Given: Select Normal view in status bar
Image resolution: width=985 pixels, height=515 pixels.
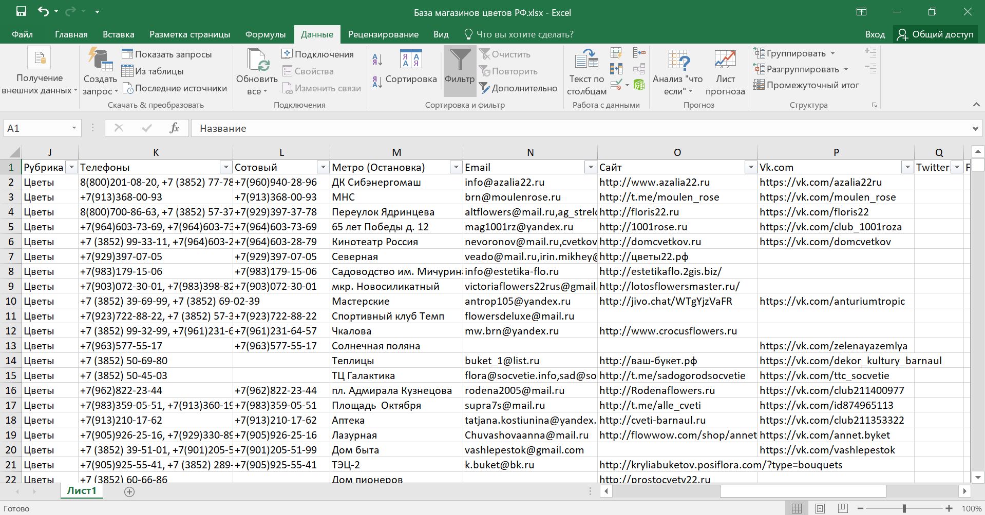Looking at the screenshot, I should [797, 508].
